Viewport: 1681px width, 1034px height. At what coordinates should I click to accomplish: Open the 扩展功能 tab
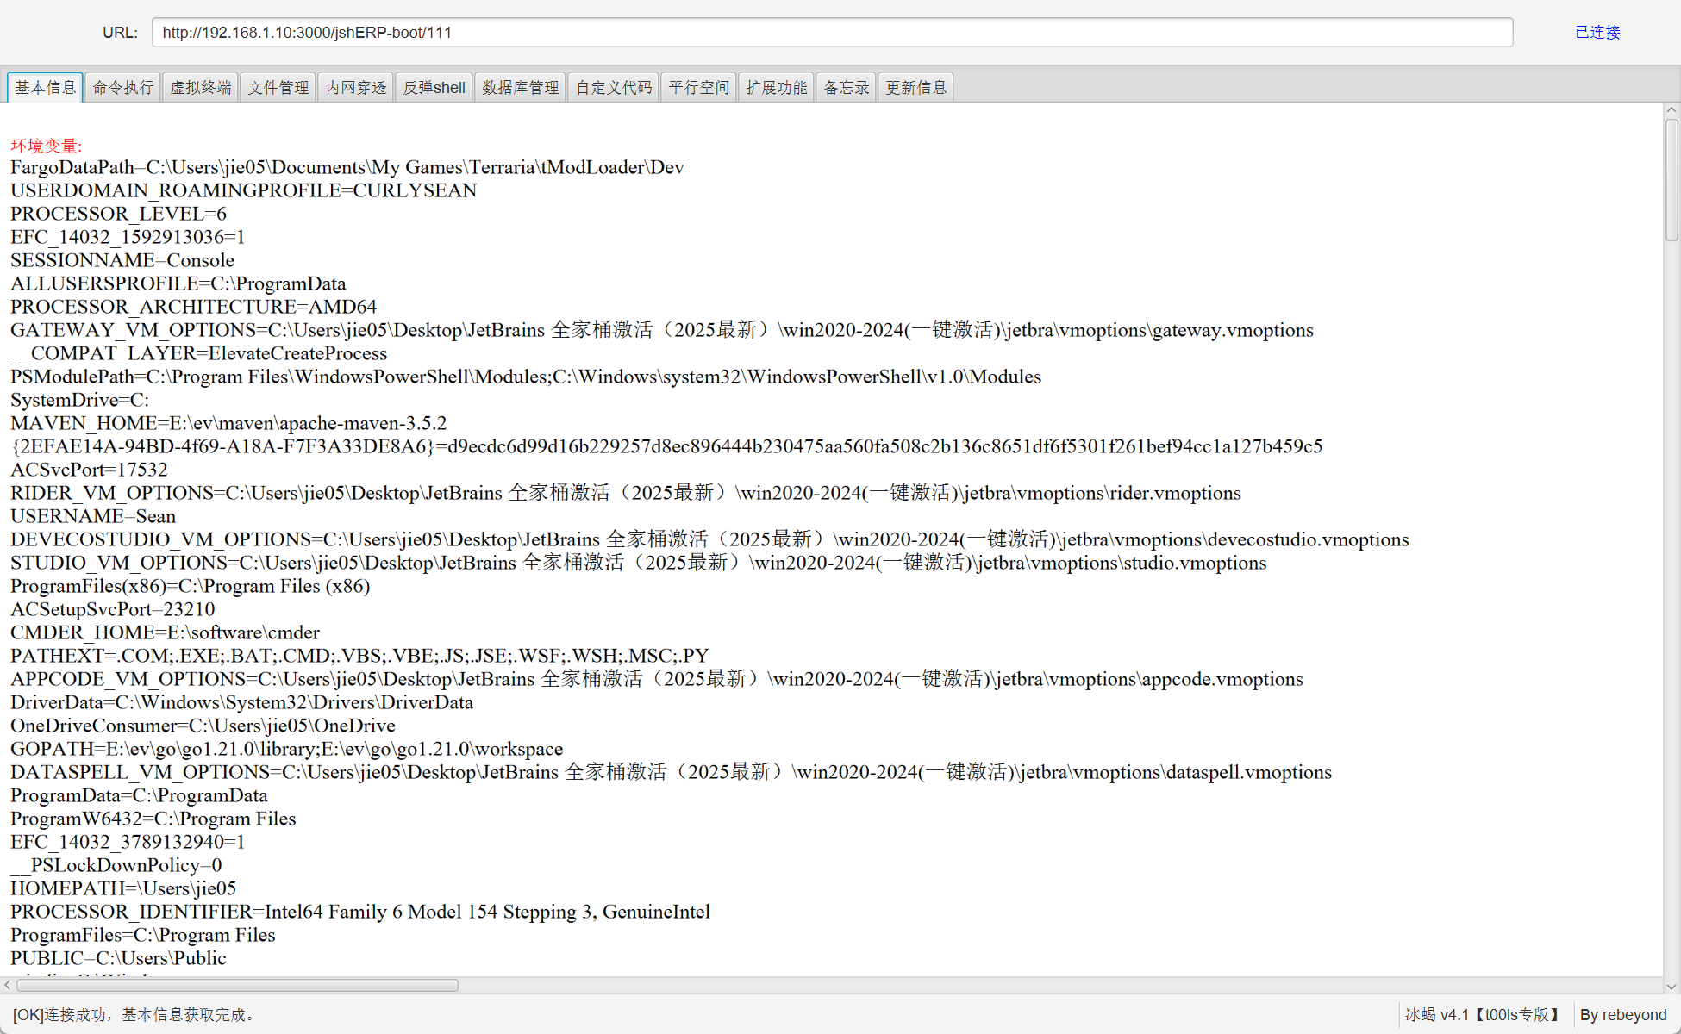(x=776, y=88)
